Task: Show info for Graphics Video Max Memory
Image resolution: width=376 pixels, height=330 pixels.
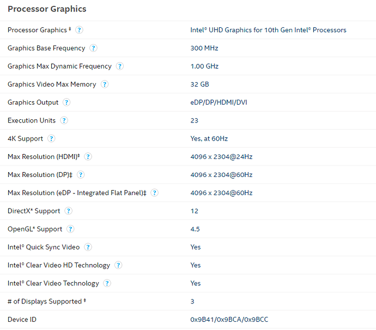Action: pos(105,84)
